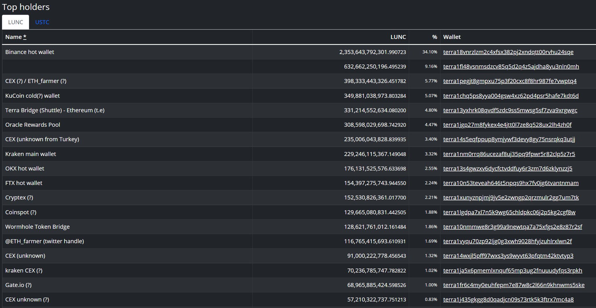
Task: Open the OKX hot wallet address link
Action: [508, 168]
